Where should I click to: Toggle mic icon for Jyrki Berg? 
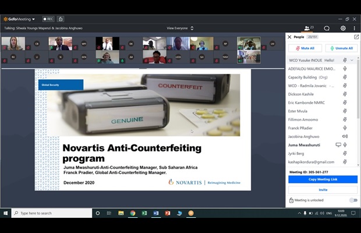[x=345, y=153]
